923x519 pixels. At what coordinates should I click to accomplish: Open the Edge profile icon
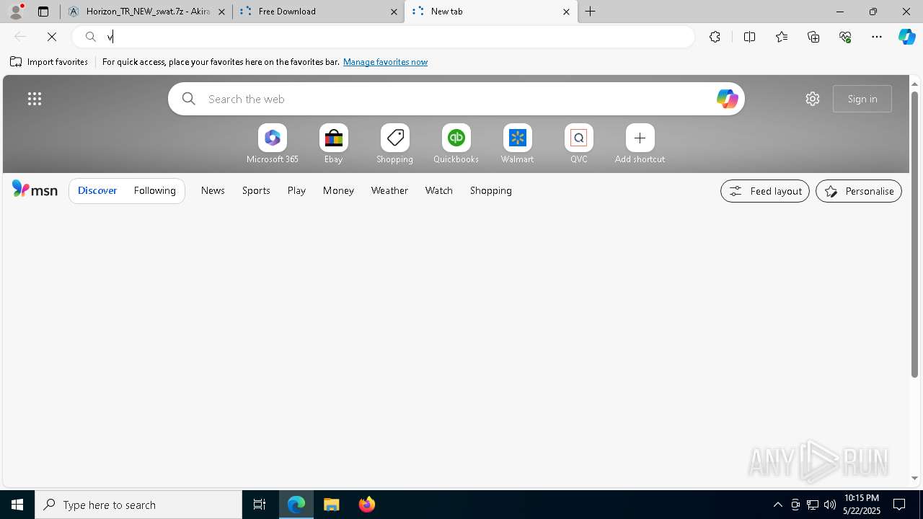point(16,11)
